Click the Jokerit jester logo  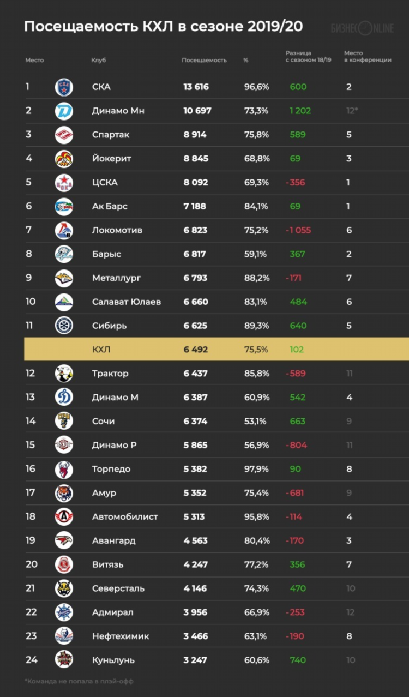coord(64,159)
